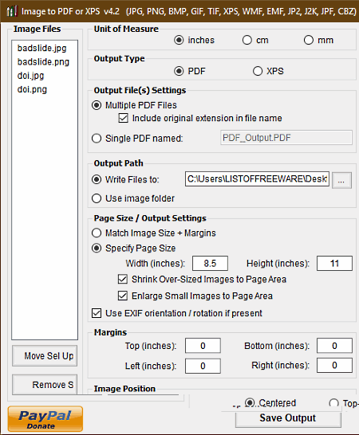Click the PayPal Donate button
This screenshot has width=359, height=435.
click(45, 419)
